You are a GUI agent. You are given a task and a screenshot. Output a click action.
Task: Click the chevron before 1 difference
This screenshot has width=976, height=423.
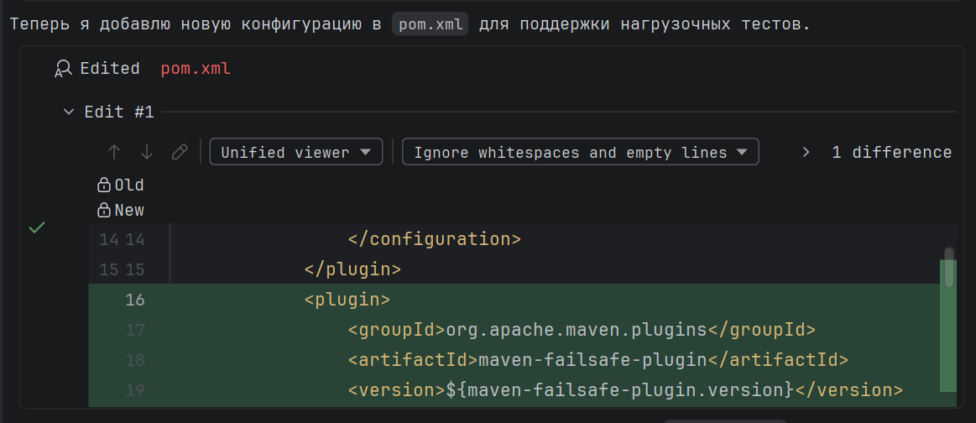pos(806,152)
